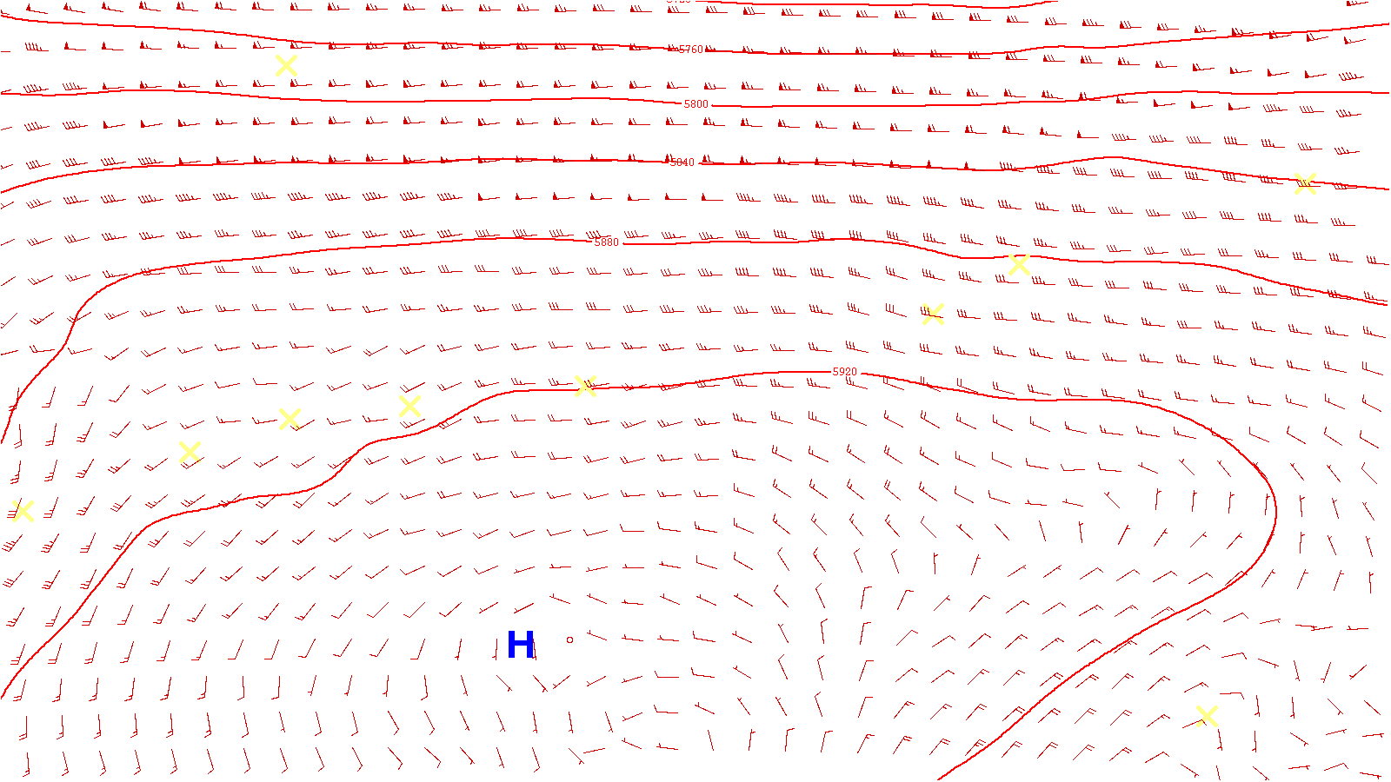Click the 5760 contour label
Image resolution: width=1391 pixels, height=782 pixels.
coord(690,50)
